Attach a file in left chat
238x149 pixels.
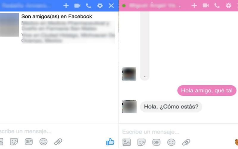tap(58, 142)
